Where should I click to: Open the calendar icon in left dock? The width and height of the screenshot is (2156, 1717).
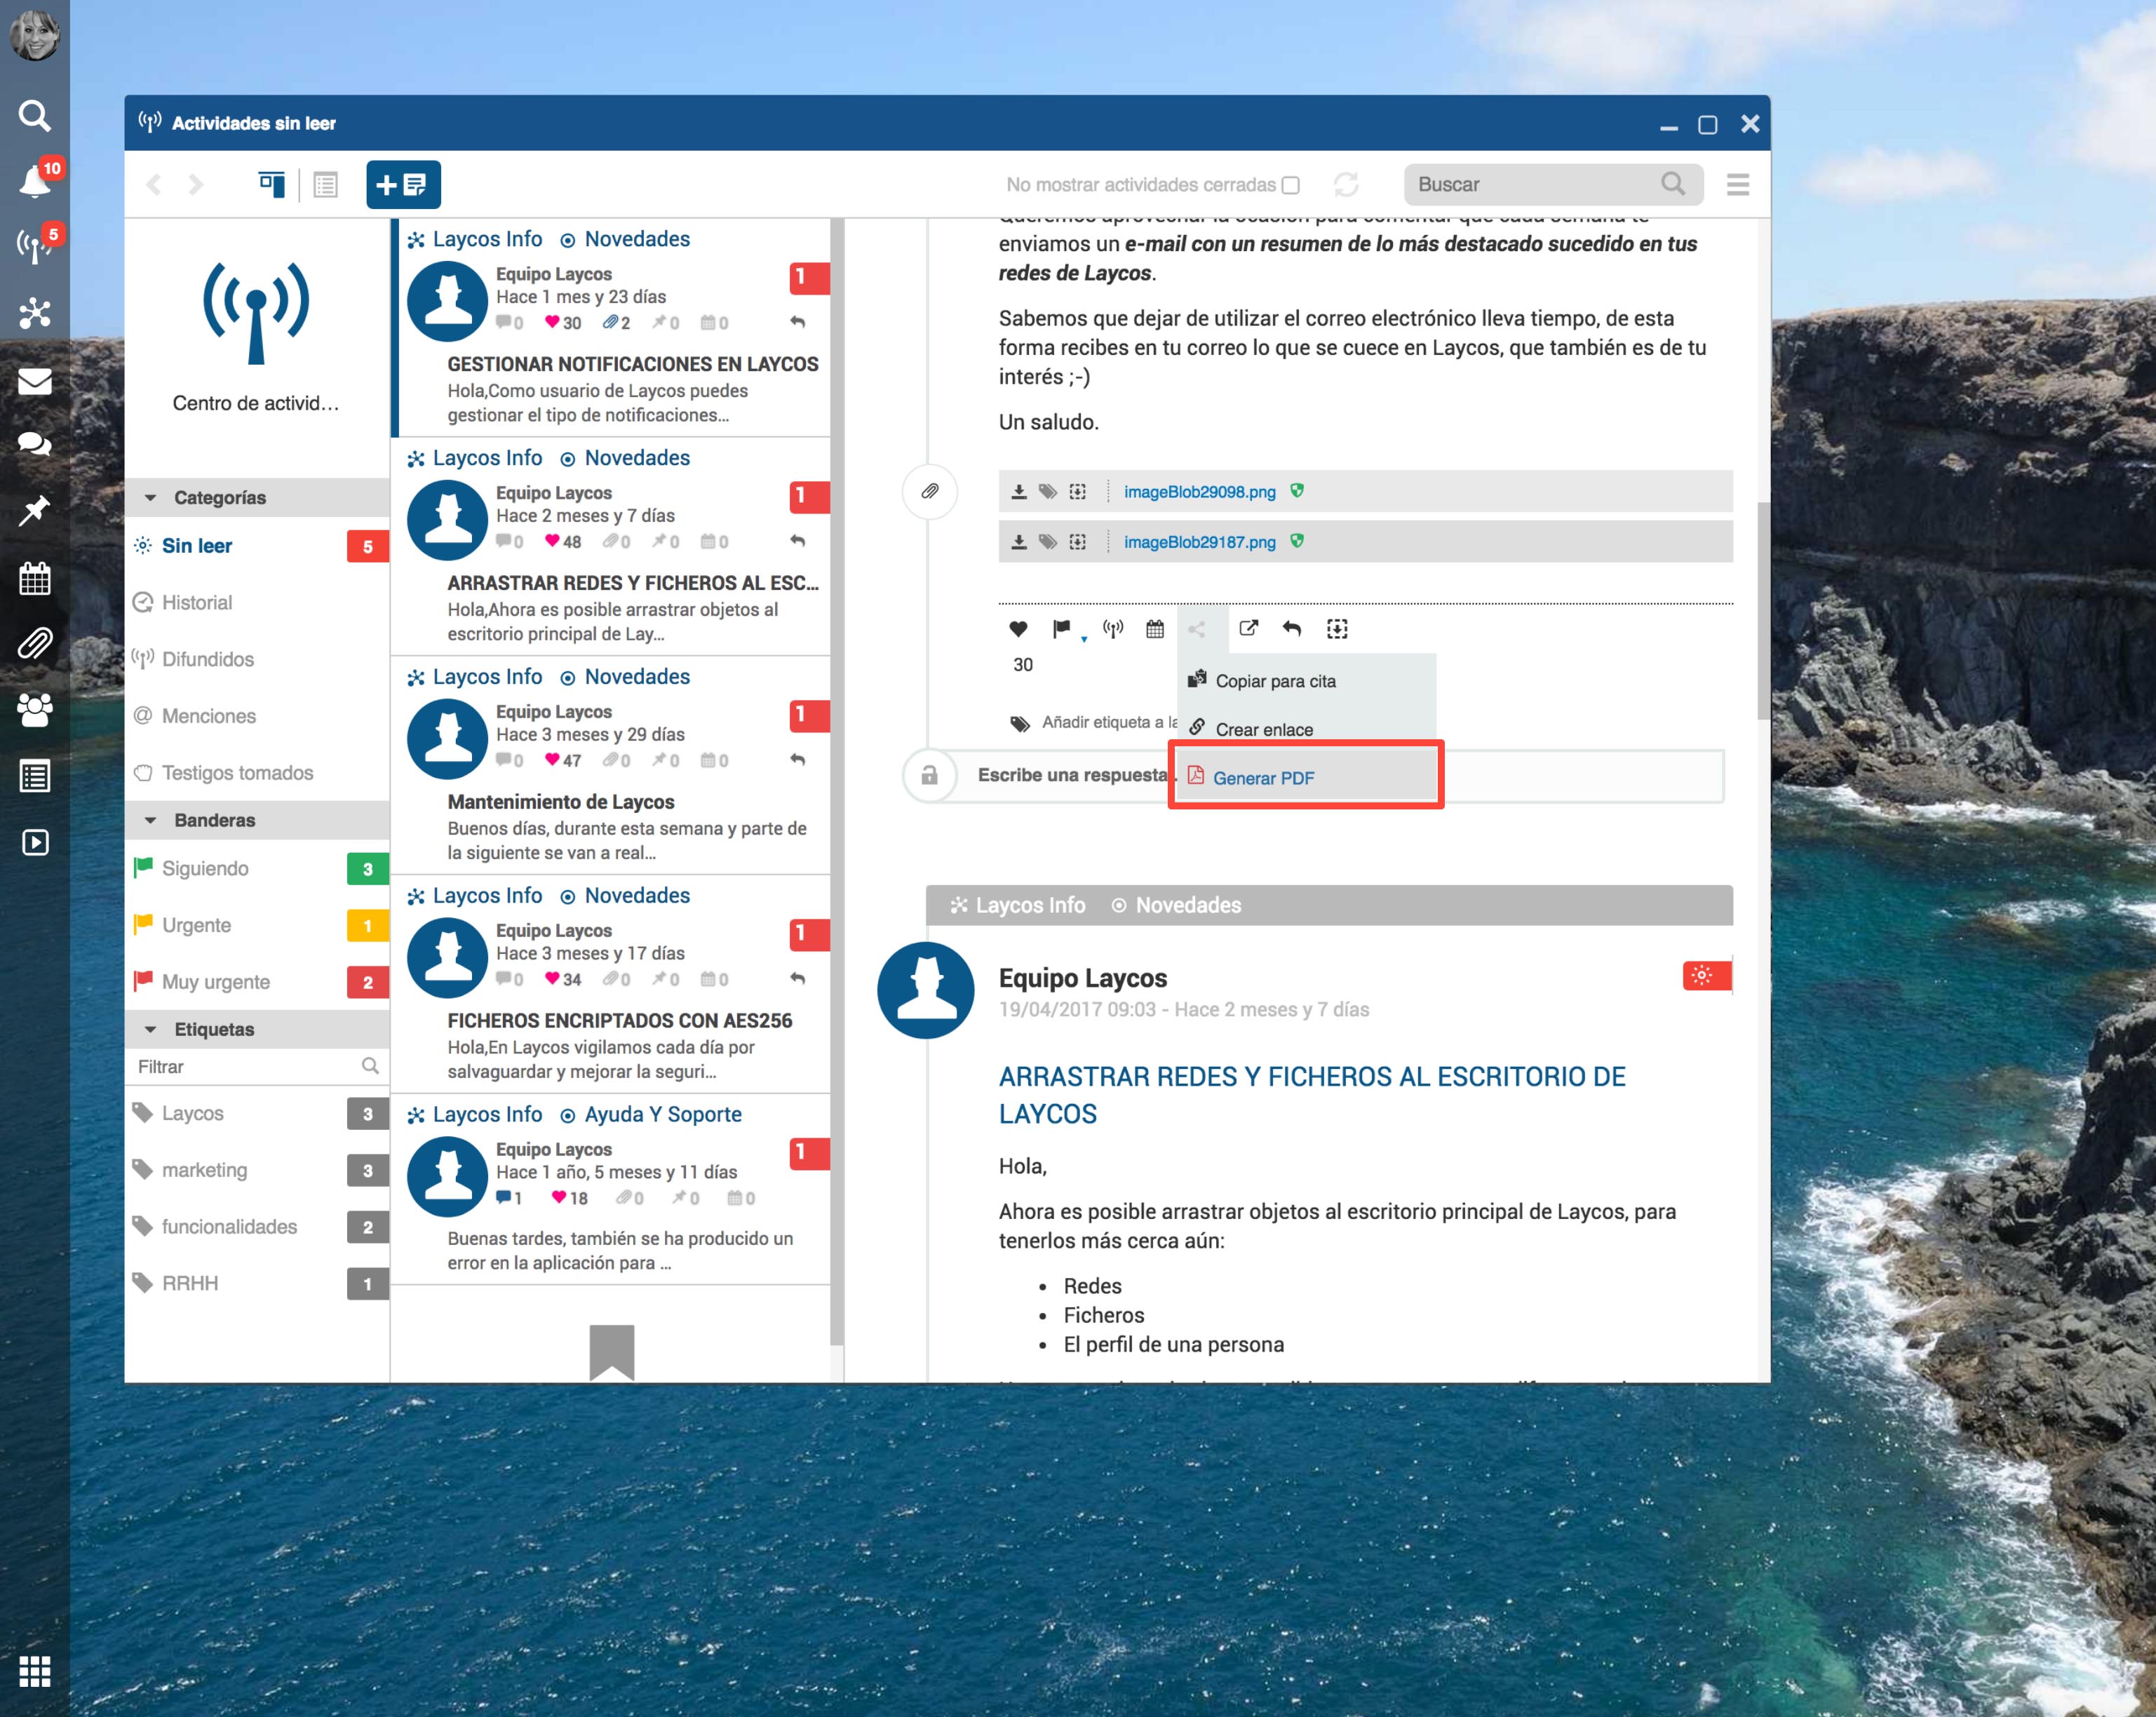pyautogui.click(x=34, y=578)
